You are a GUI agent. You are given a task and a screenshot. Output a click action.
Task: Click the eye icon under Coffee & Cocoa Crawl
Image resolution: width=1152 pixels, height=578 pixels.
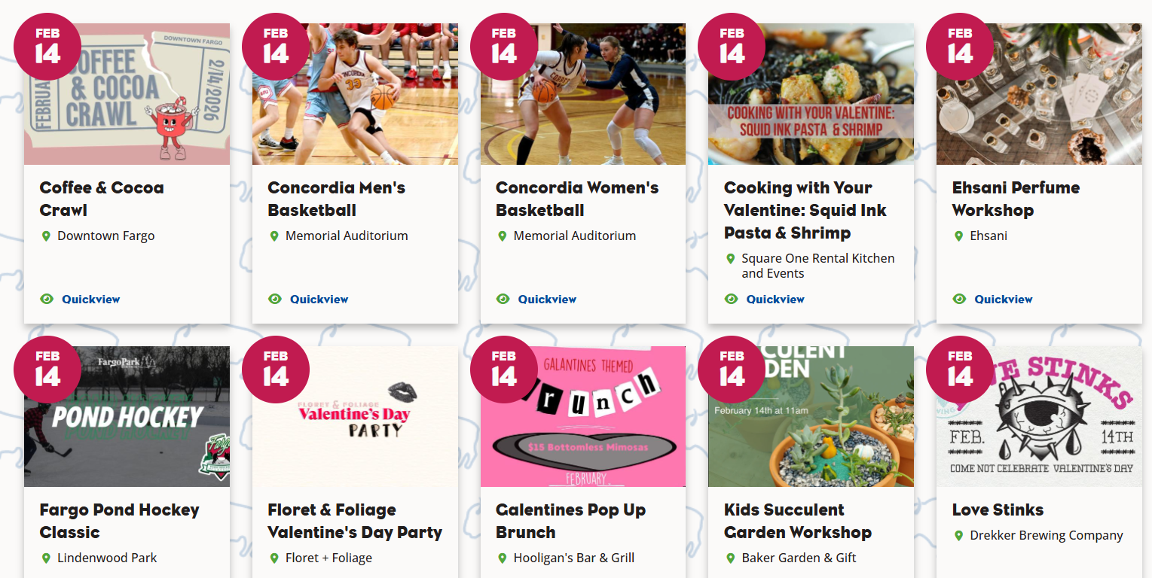(x=47, y=299)
